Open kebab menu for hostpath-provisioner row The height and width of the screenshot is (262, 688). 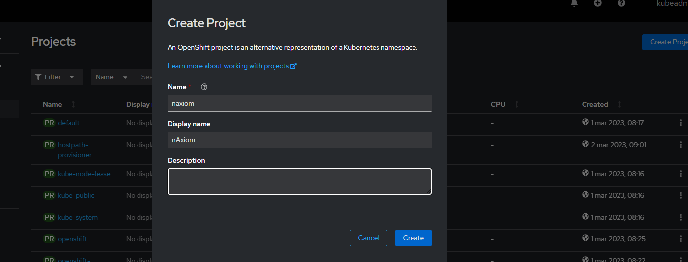pos(681,145)
